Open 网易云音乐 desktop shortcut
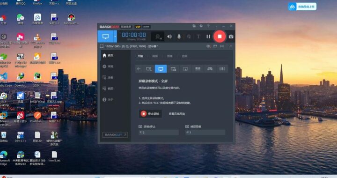The width and height of the screenshot is (337, 178). point(21,117)
